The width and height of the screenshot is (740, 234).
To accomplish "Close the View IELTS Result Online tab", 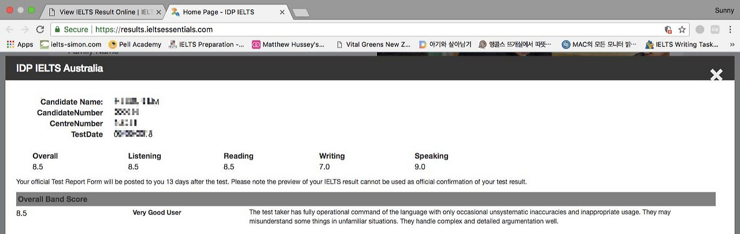I will click(159, 12).
